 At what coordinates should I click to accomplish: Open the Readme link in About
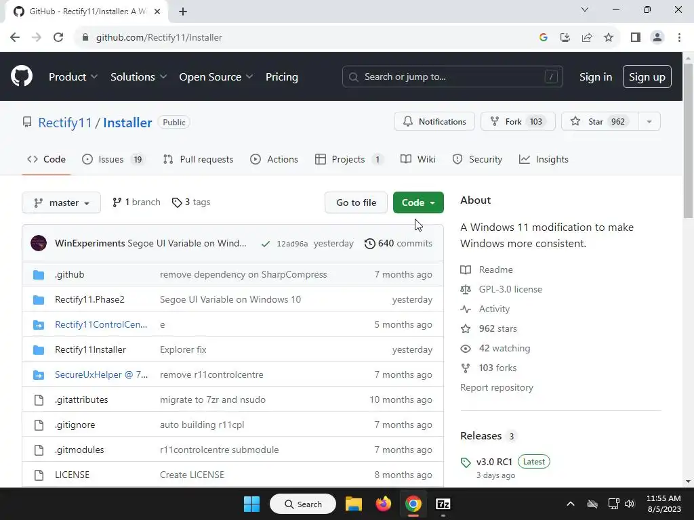[x=495, y=269]
